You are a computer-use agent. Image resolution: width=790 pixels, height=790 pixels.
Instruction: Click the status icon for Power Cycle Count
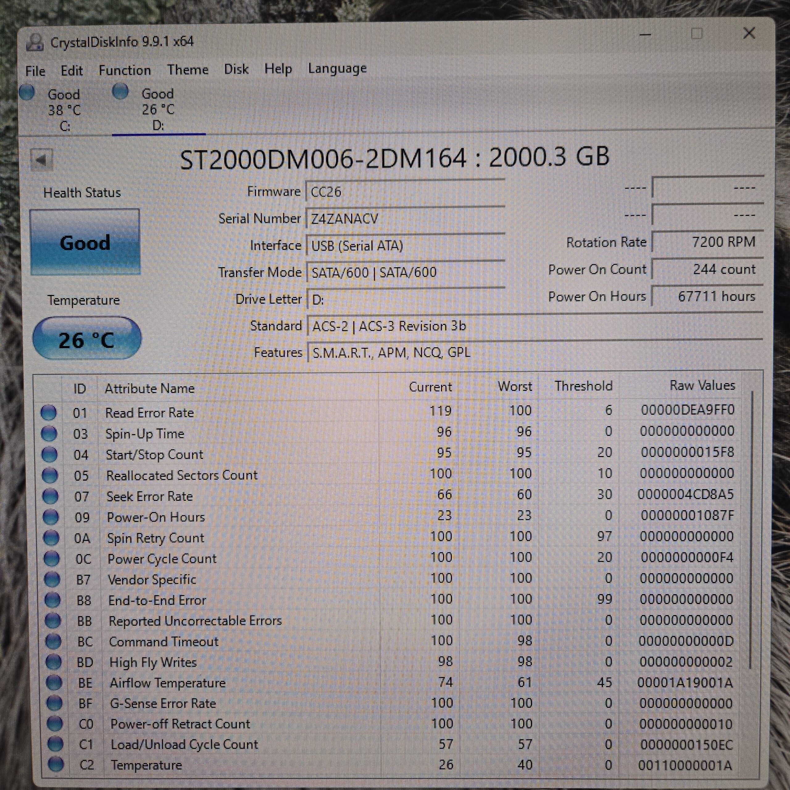[52, 558]
